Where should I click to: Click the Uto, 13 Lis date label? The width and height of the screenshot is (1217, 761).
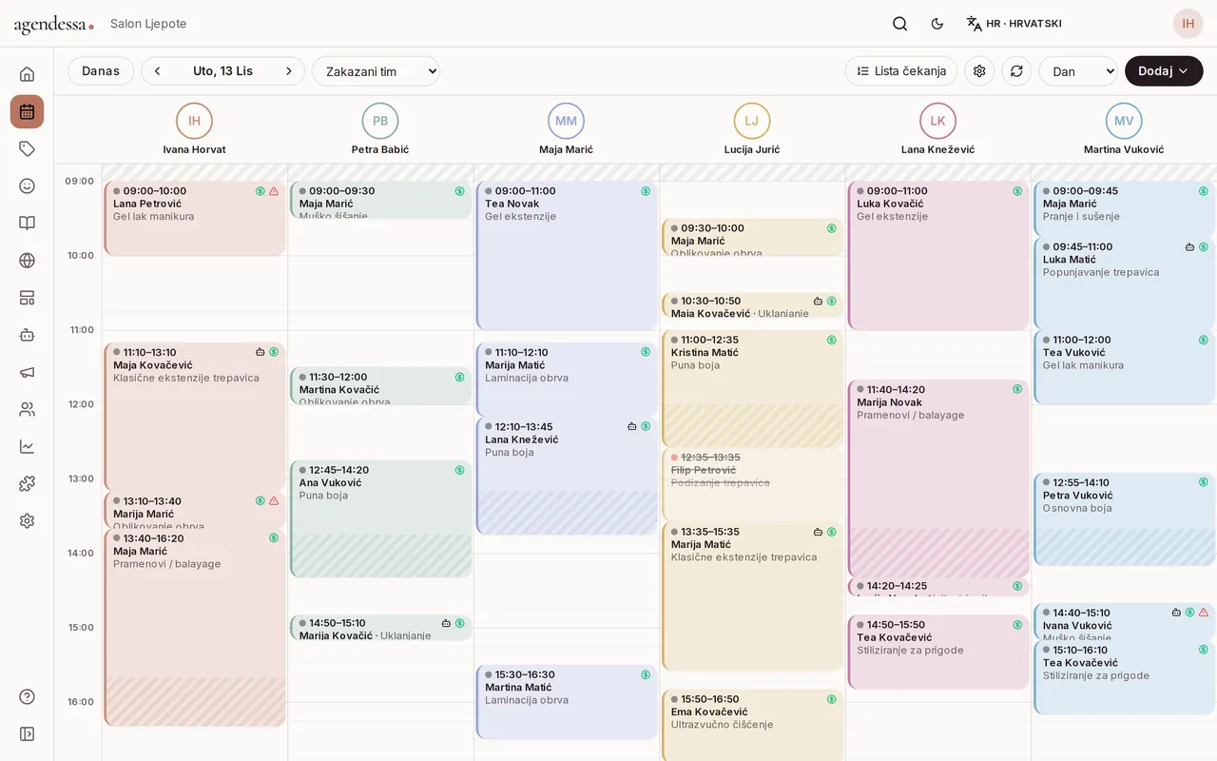click(223, 71)
